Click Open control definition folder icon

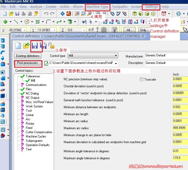coord(27,46)
